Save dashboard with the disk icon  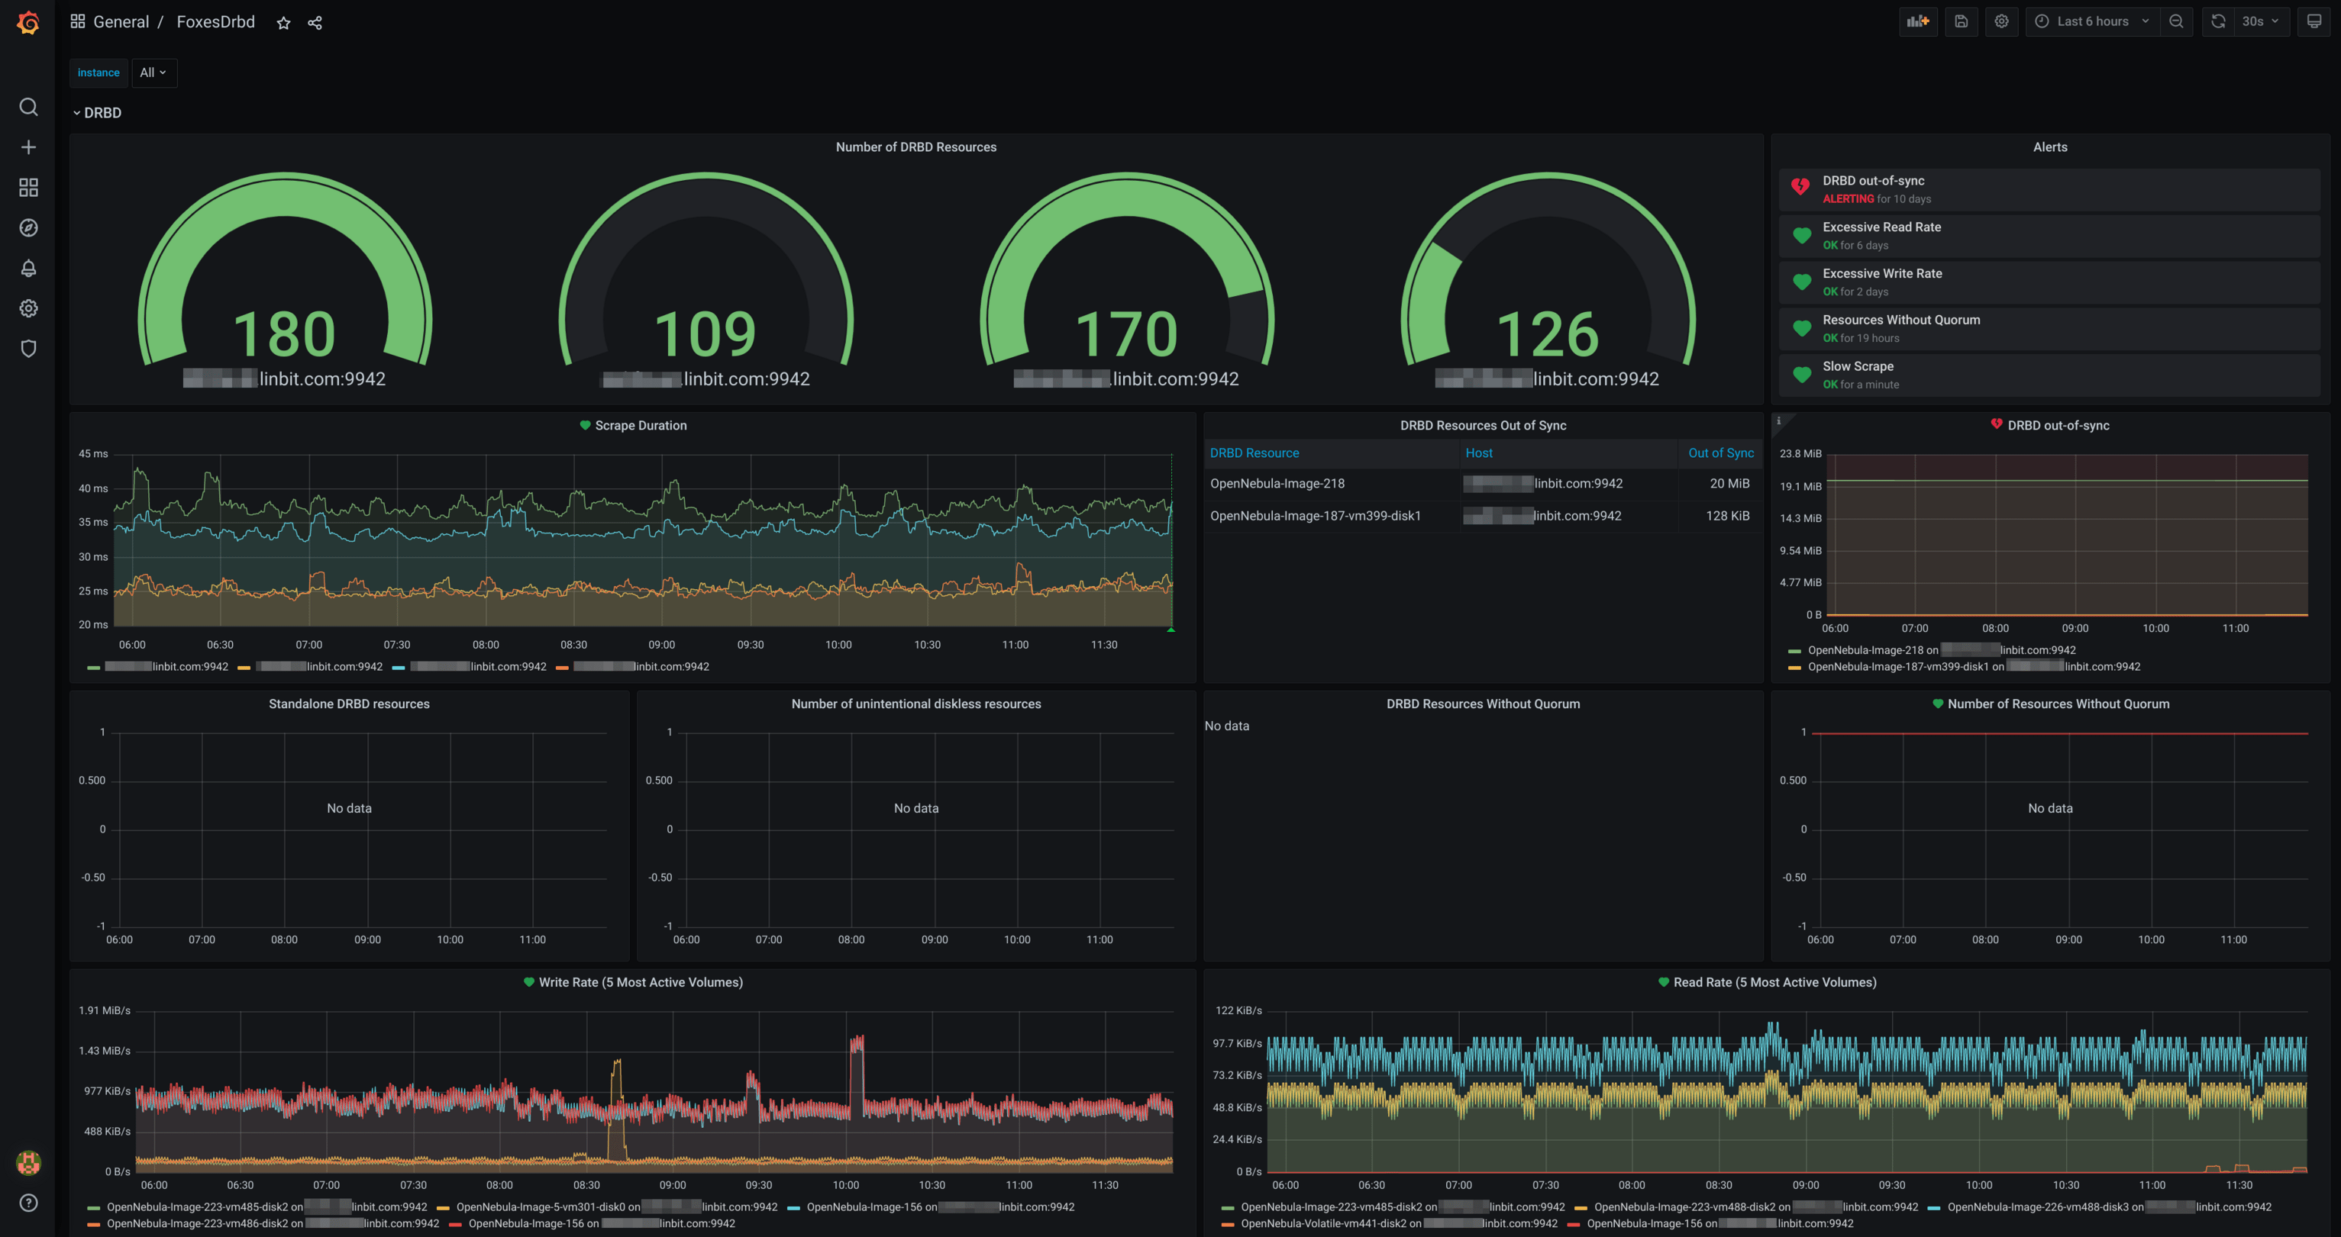1961,22
